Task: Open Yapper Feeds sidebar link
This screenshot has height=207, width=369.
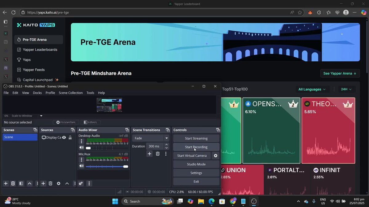Action: 38,70
